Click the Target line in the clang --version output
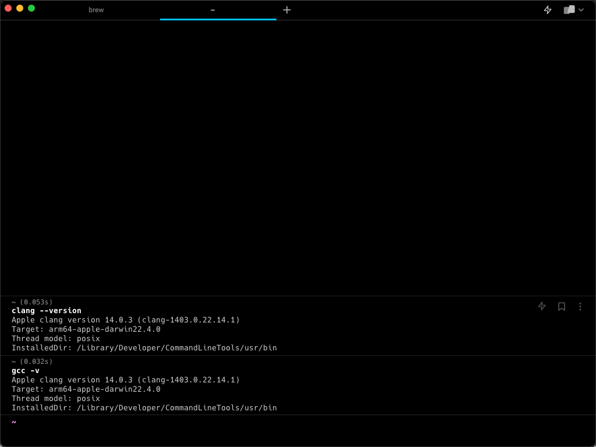 86,329
